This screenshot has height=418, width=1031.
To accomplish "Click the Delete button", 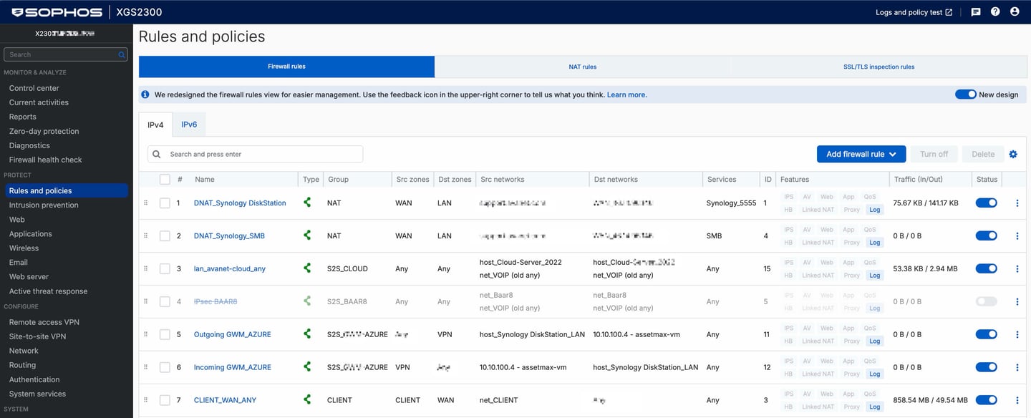I will click(983, 154).
